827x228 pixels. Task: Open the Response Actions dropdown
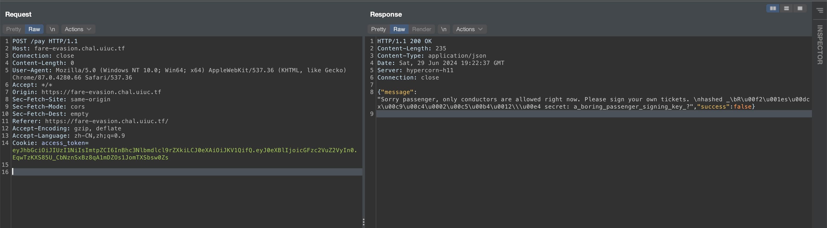(x=469, y=29)
